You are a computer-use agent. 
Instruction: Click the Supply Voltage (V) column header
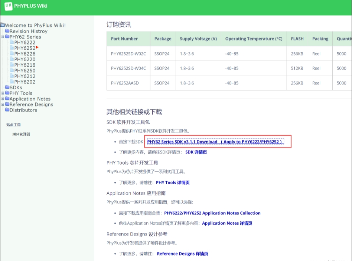[x=198, y=39]
